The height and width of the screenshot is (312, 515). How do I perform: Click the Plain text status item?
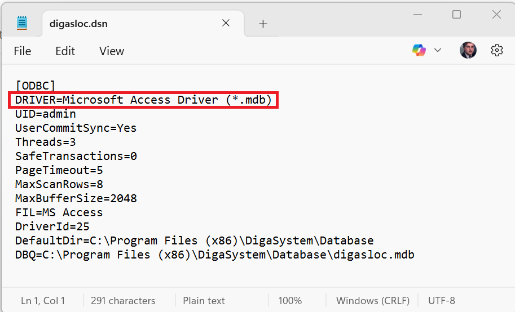pos(204,301)
